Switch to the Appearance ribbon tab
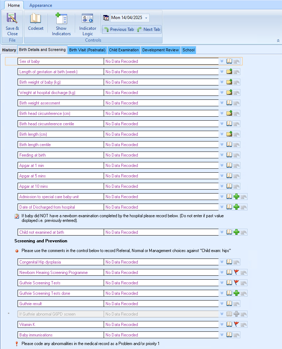This screenshot has height=349, width=282. tap(41, 5)
